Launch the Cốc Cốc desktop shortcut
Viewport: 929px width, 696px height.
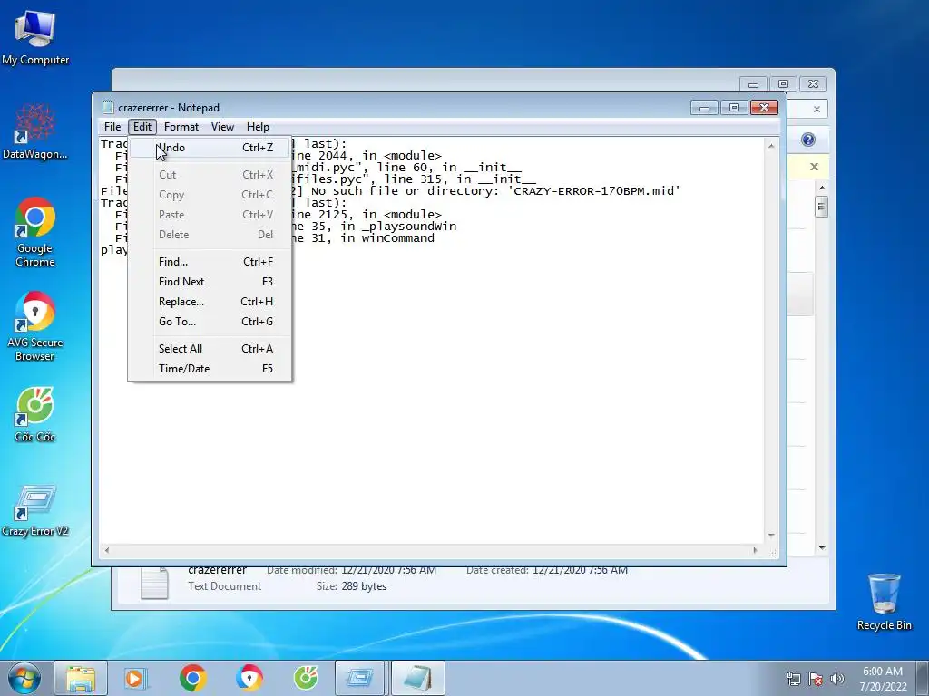pyautogui.click(x=35, y=414)
